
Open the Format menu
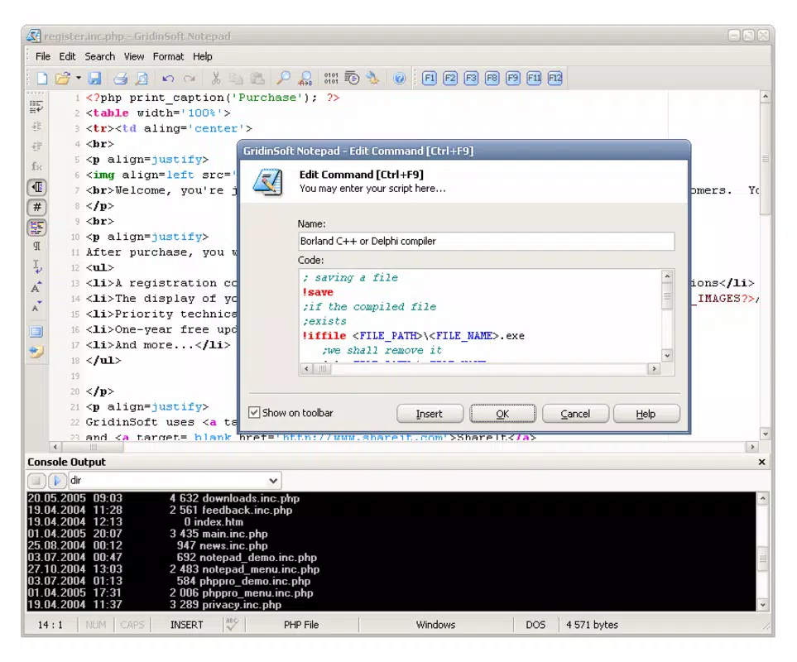point(168,56)
